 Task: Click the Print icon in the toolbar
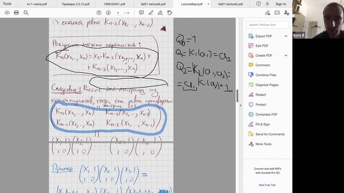(x=17, y=13)
